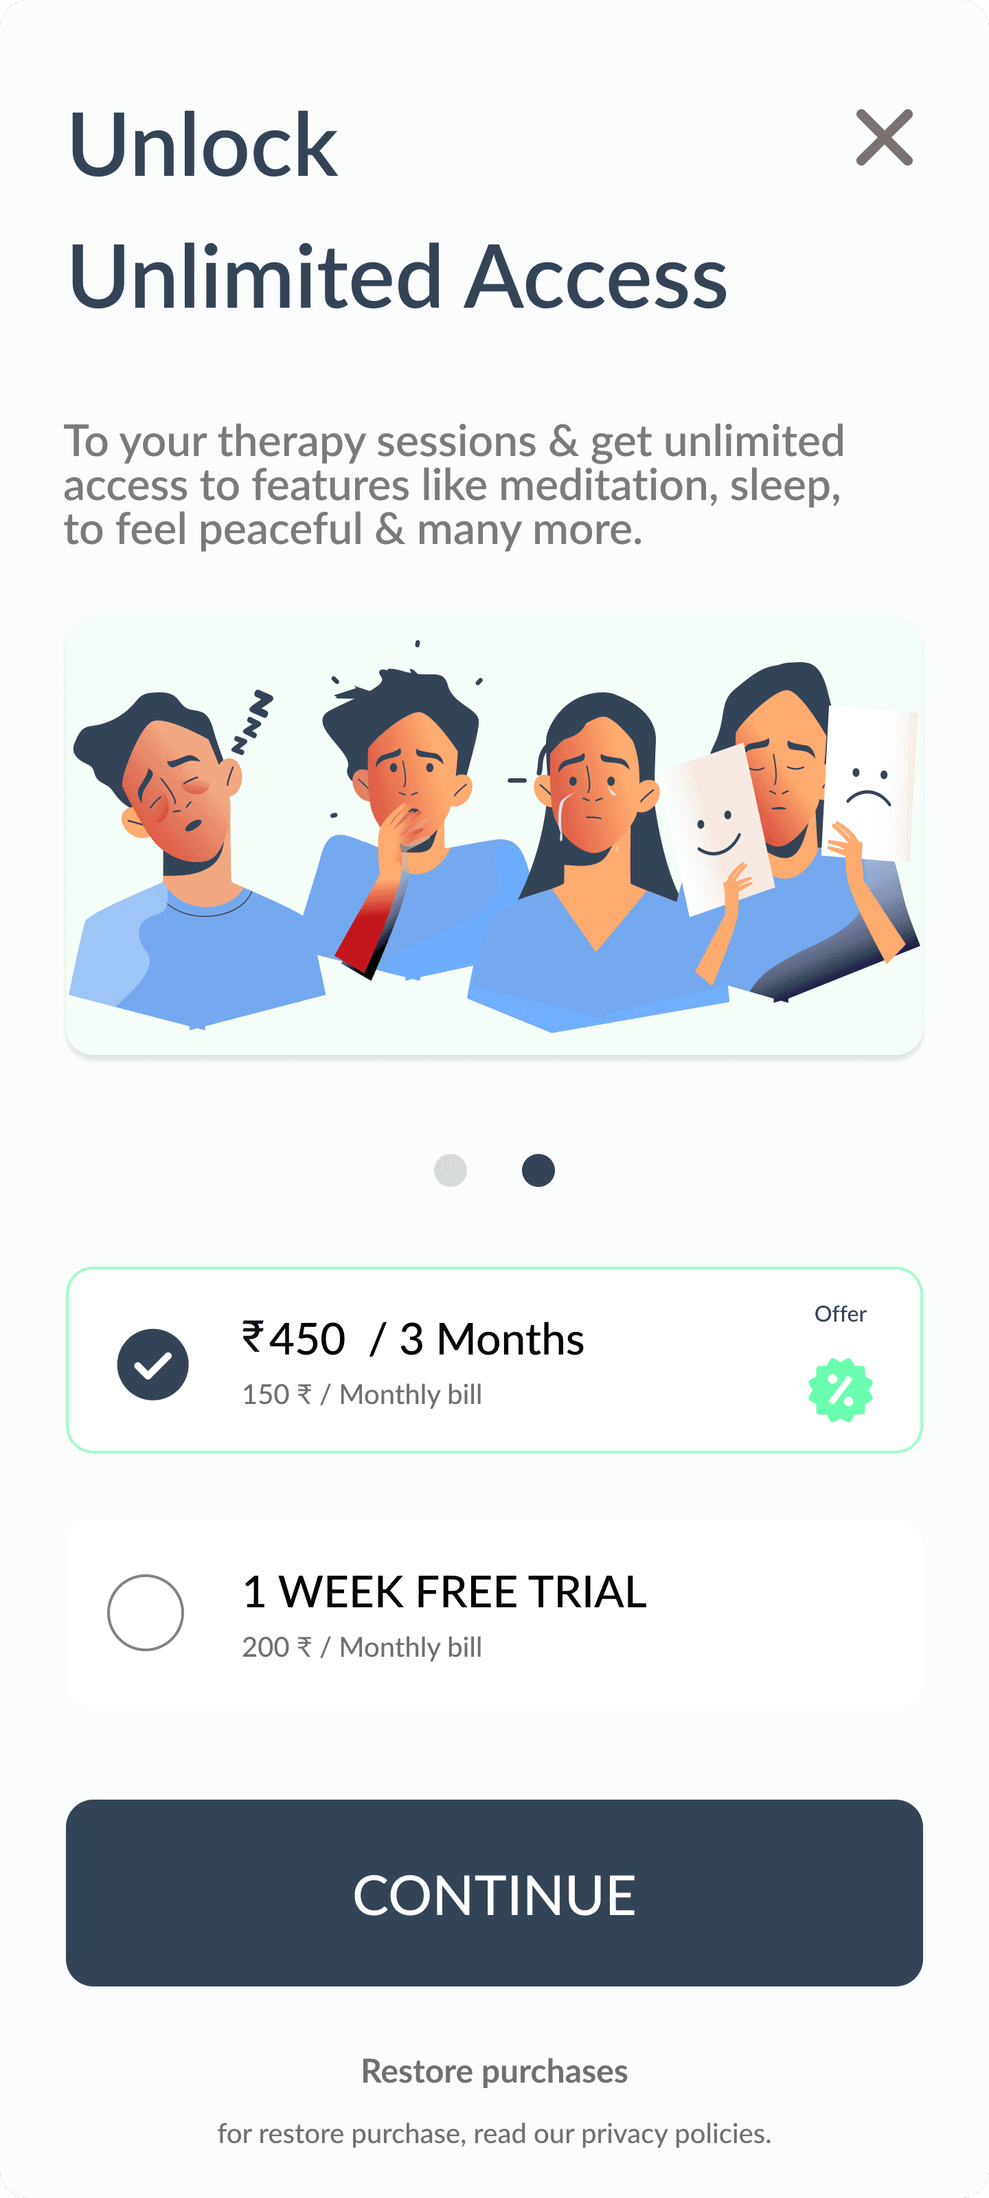The width and height of the screenshot is (989, 2198).
Task: Choose the ₹450 / 3 Months plan card
Action: coord(494,1360)
